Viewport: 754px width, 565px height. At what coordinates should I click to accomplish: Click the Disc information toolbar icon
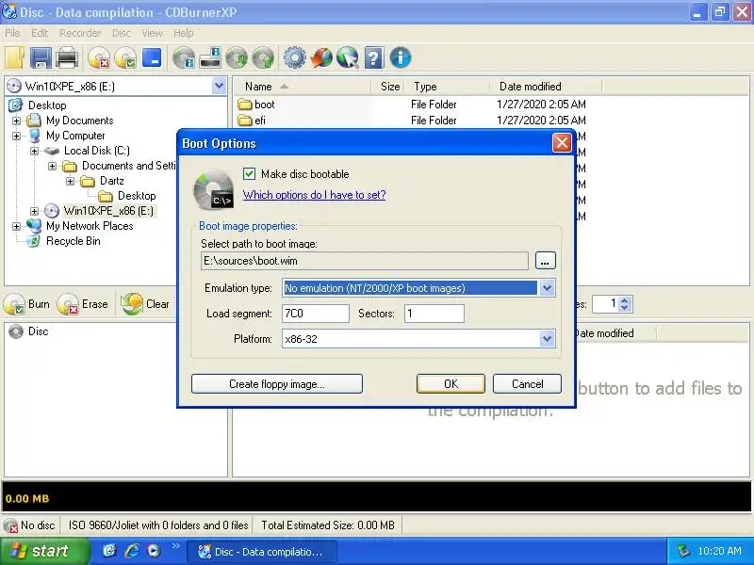pyautogui.click(x=184, y=58)
